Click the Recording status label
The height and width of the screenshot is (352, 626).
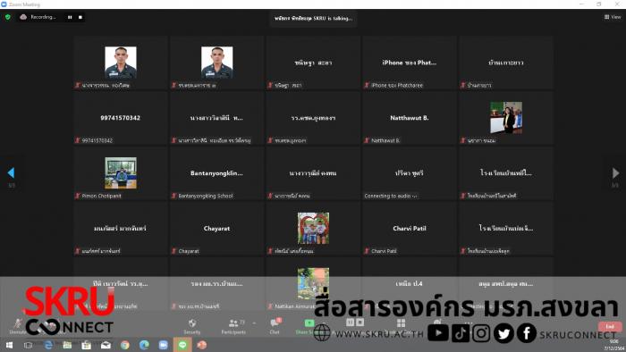click(43, 17)
